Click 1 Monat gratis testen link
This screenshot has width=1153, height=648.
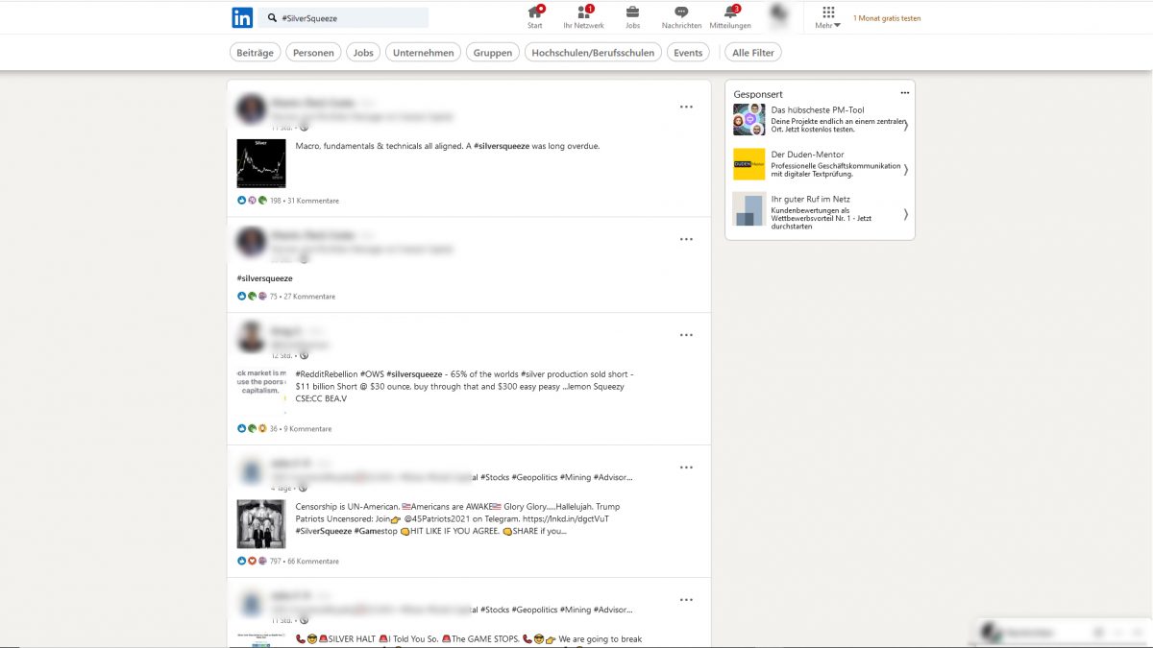(x=886, y=18)
